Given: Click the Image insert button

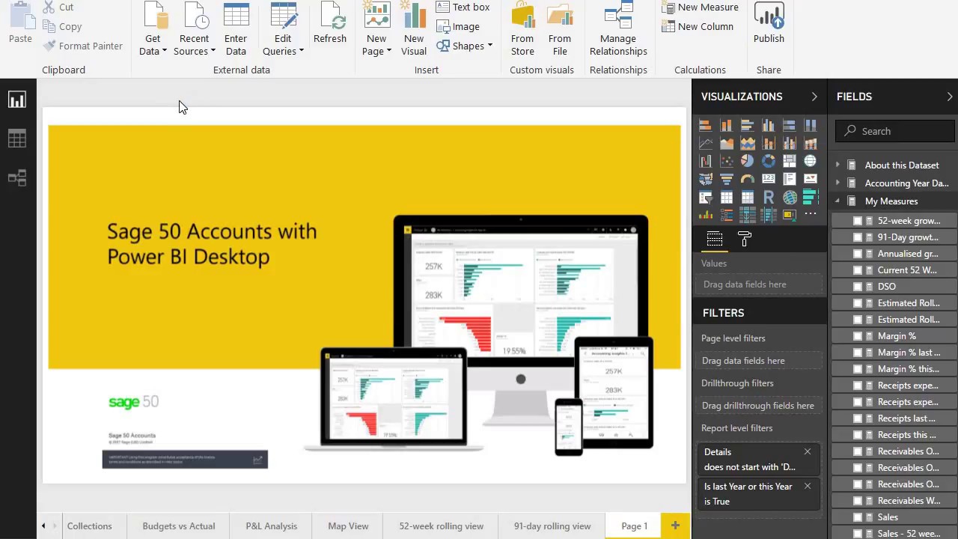Looking at the screenshot, I should tap(458, 27).
